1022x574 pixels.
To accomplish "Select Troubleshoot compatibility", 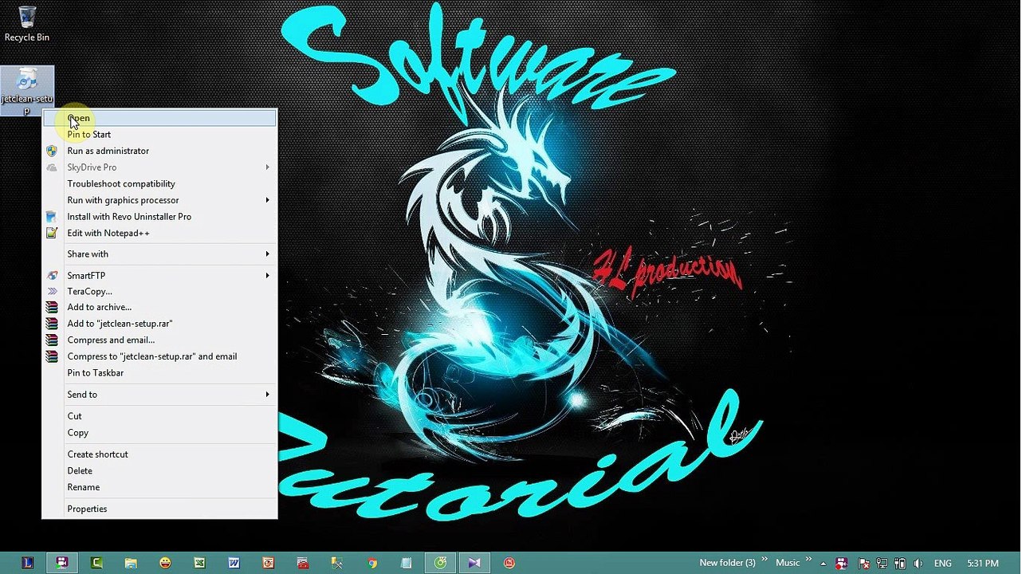I will pos(159,184).
